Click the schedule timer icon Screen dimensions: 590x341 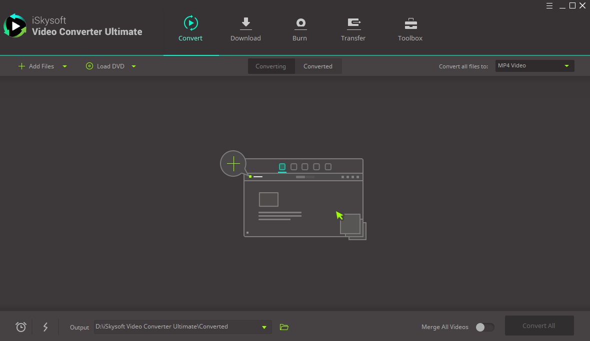(20, 327)
